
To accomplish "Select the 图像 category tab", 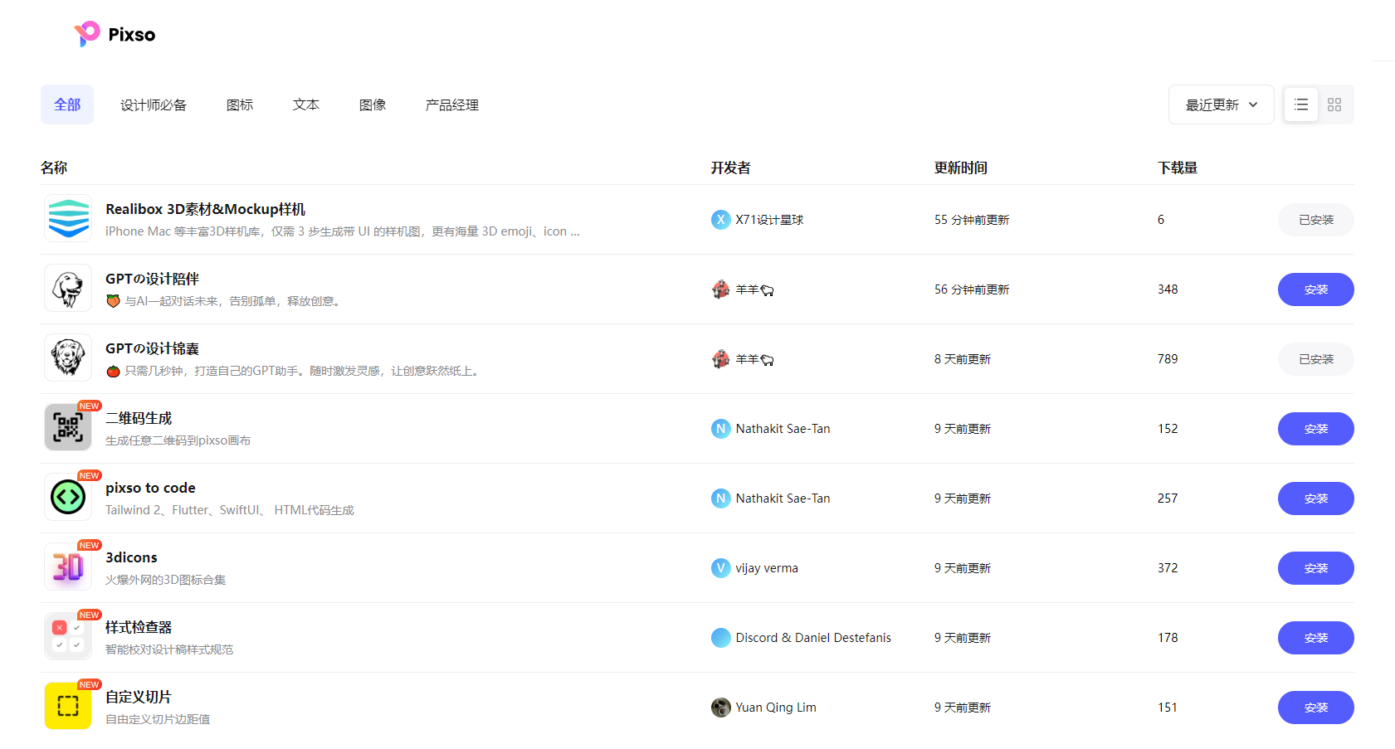I will [x=373, y=105].
